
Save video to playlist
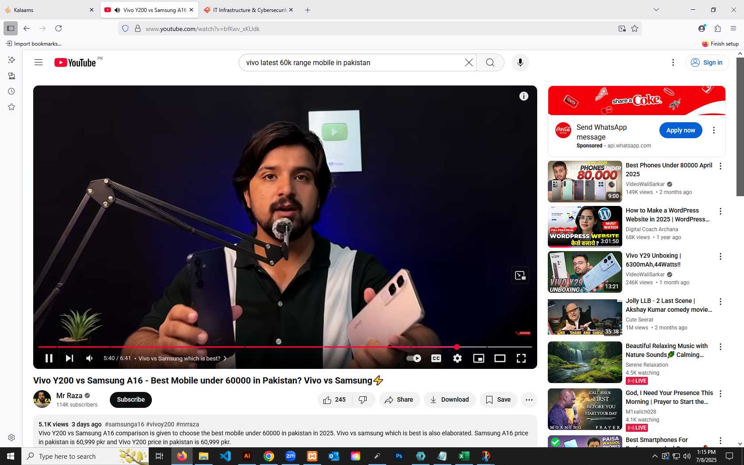tap(498, 399)
